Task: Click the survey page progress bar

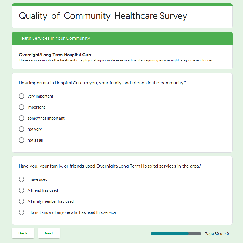Action: tap(176, 234)
